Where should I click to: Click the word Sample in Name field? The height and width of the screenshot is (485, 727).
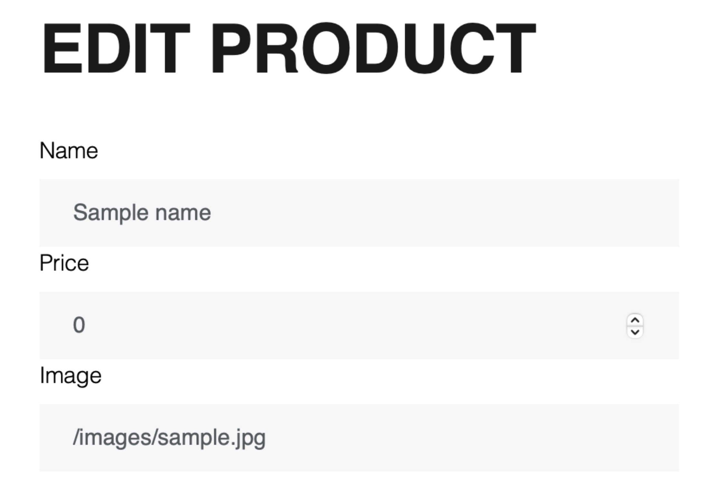(110, 213)
